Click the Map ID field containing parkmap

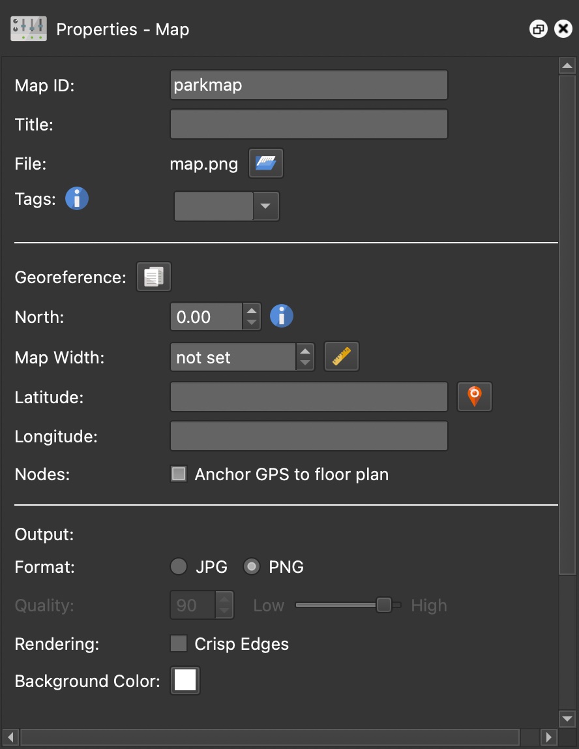pos(308,85)
